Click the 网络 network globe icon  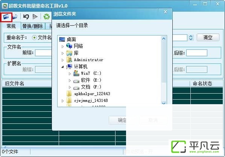click(69, 46)
